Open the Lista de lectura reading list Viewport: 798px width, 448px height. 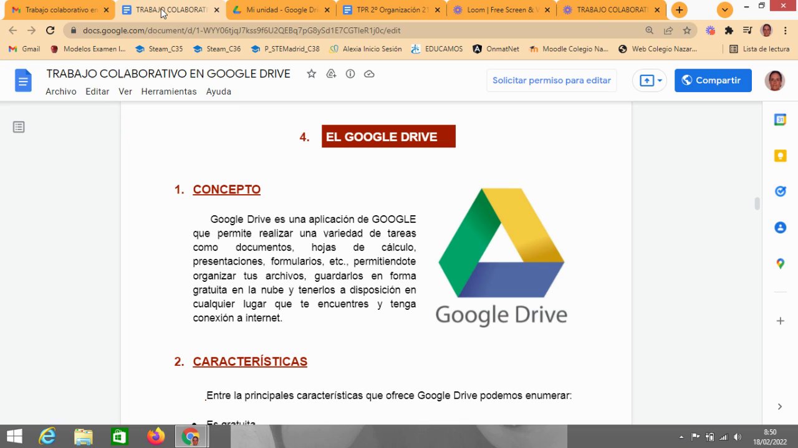click(x=758, y=49)
